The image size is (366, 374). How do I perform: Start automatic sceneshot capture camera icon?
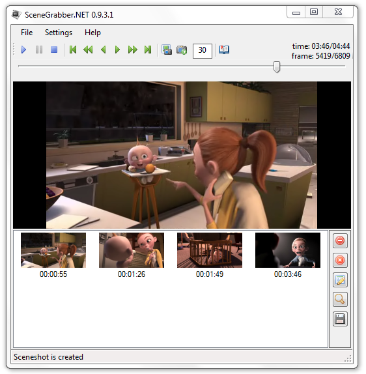pyautogui.click(x=182, y=50)
